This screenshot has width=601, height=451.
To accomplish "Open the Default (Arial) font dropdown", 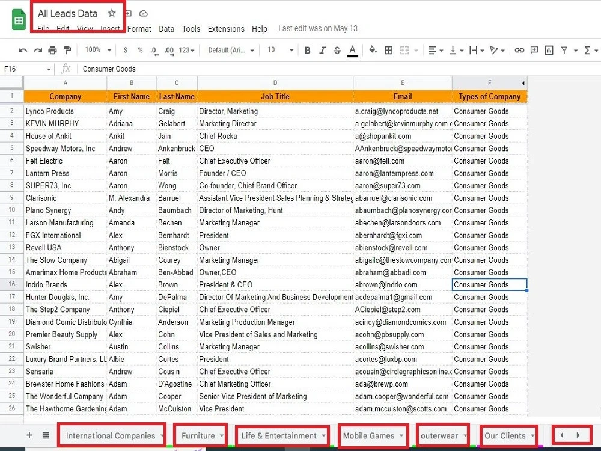I will tap(231, 51).
